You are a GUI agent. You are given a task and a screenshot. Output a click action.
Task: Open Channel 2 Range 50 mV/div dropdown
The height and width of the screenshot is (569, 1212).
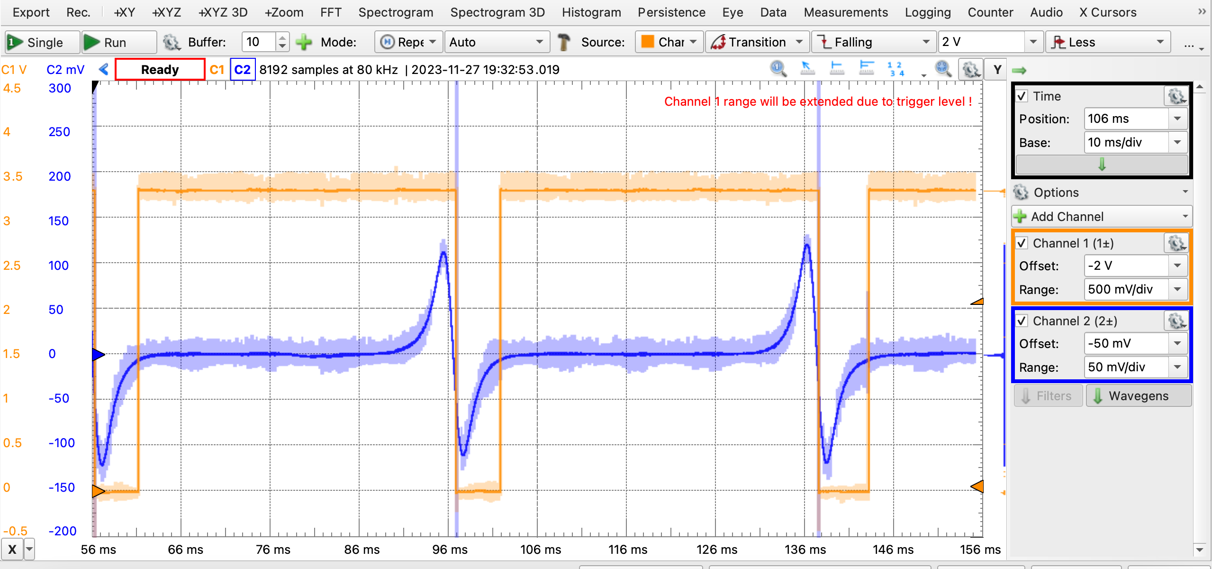1177,367
